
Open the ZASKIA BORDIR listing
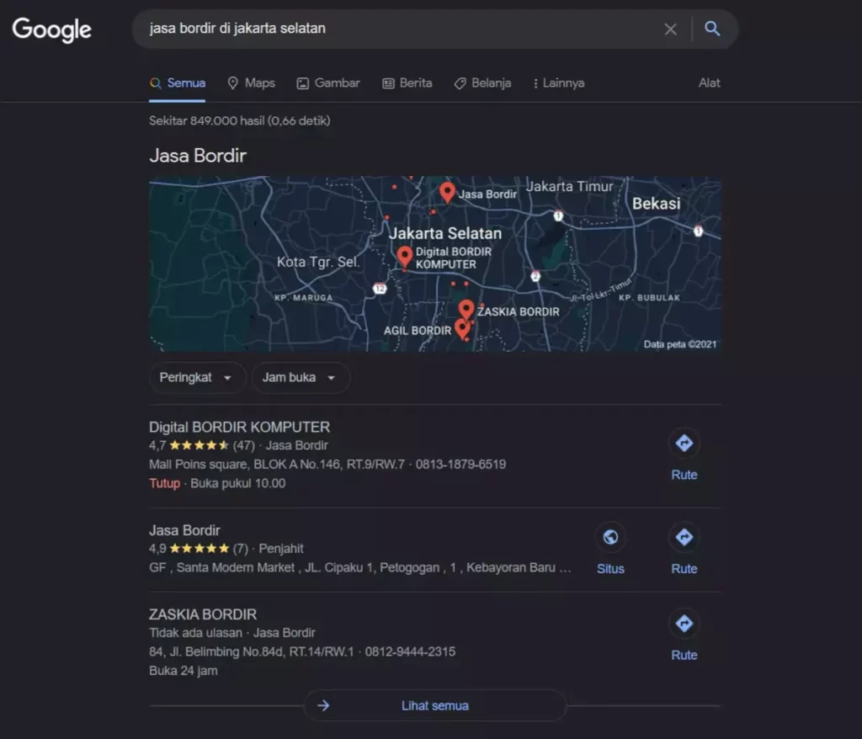(x=202, y=614)
